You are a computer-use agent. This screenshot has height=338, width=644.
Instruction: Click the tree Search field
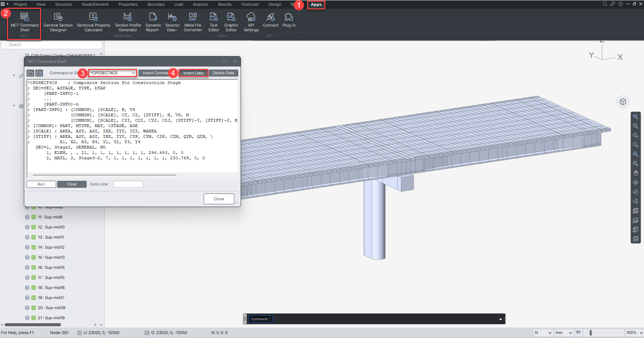click(52, 45)
